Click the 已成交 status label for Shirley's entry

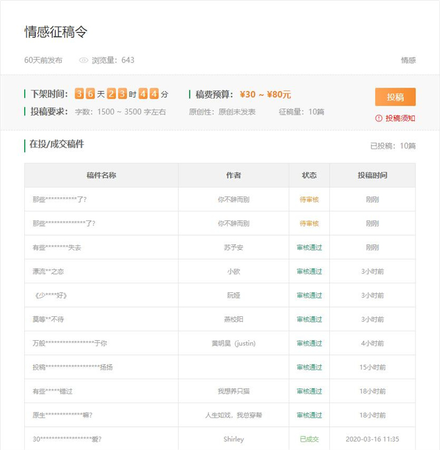pyautogui.click(x=308, y=439)
